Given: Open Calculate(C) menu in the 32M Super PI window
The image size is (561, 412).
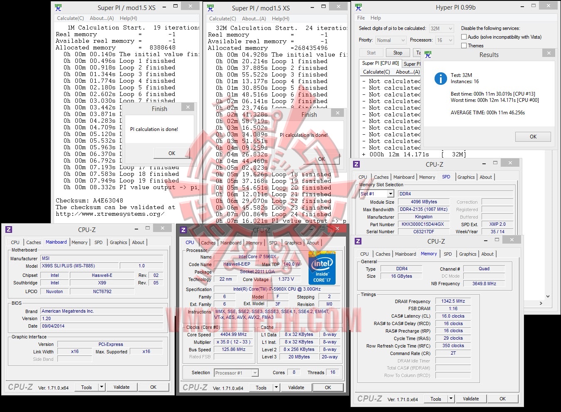Looking at the screenshot, I should [222, 19].
